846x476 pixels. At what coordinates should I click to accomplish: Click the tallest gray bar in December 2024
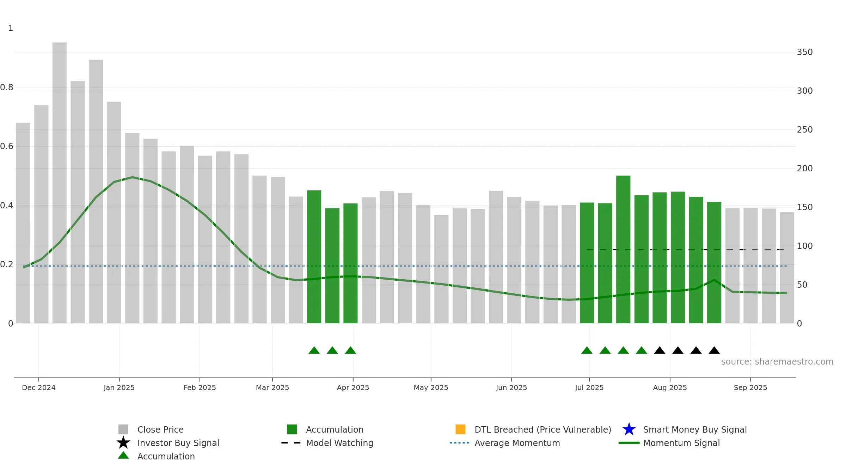[x=60, y=183]
